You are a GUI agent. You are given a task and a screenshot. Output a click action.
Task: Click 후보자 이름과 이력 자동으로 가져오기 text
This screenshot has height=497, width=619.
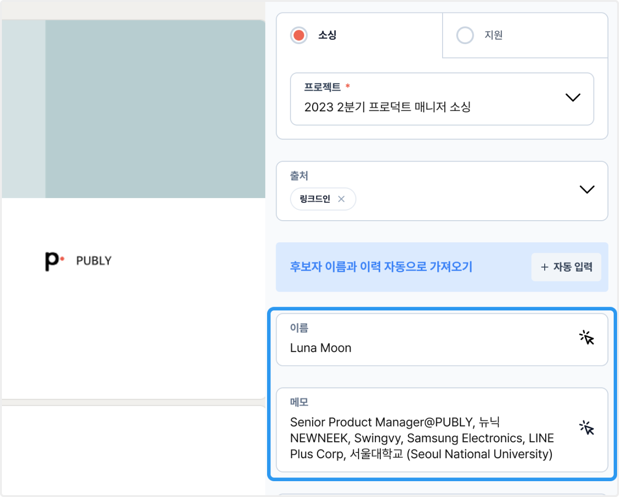click(381, 267)
